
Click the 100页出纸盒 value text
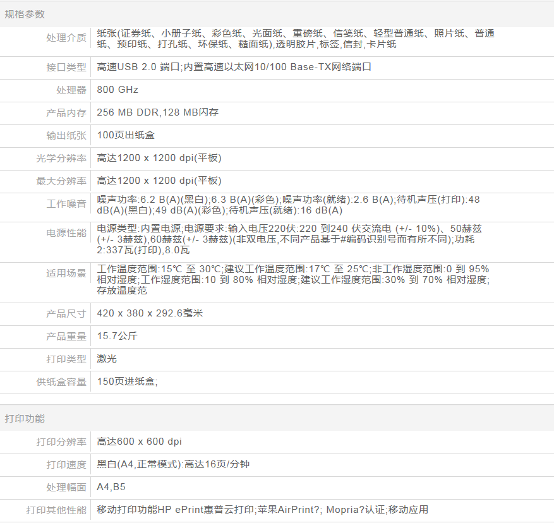pyautogui.click(x=126, y=135)
